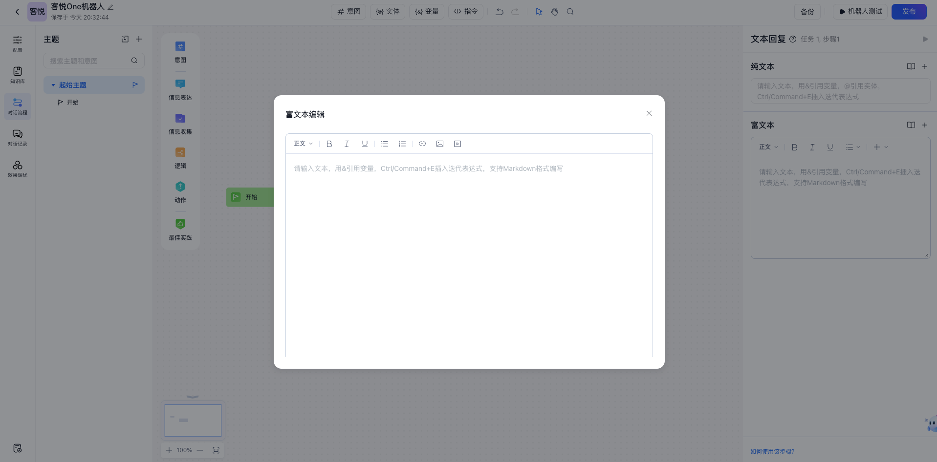Open the 知识库 sidebar section
This screenshot has width=937, height=462.
click(x=18, y=75)
